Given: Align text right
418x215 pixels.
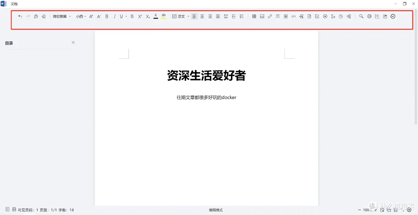Looking at the screenshot, I should click(x=210, y=17).
